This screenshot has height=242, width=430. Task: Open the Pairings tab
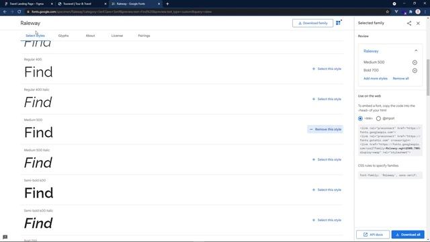[144, 36]
